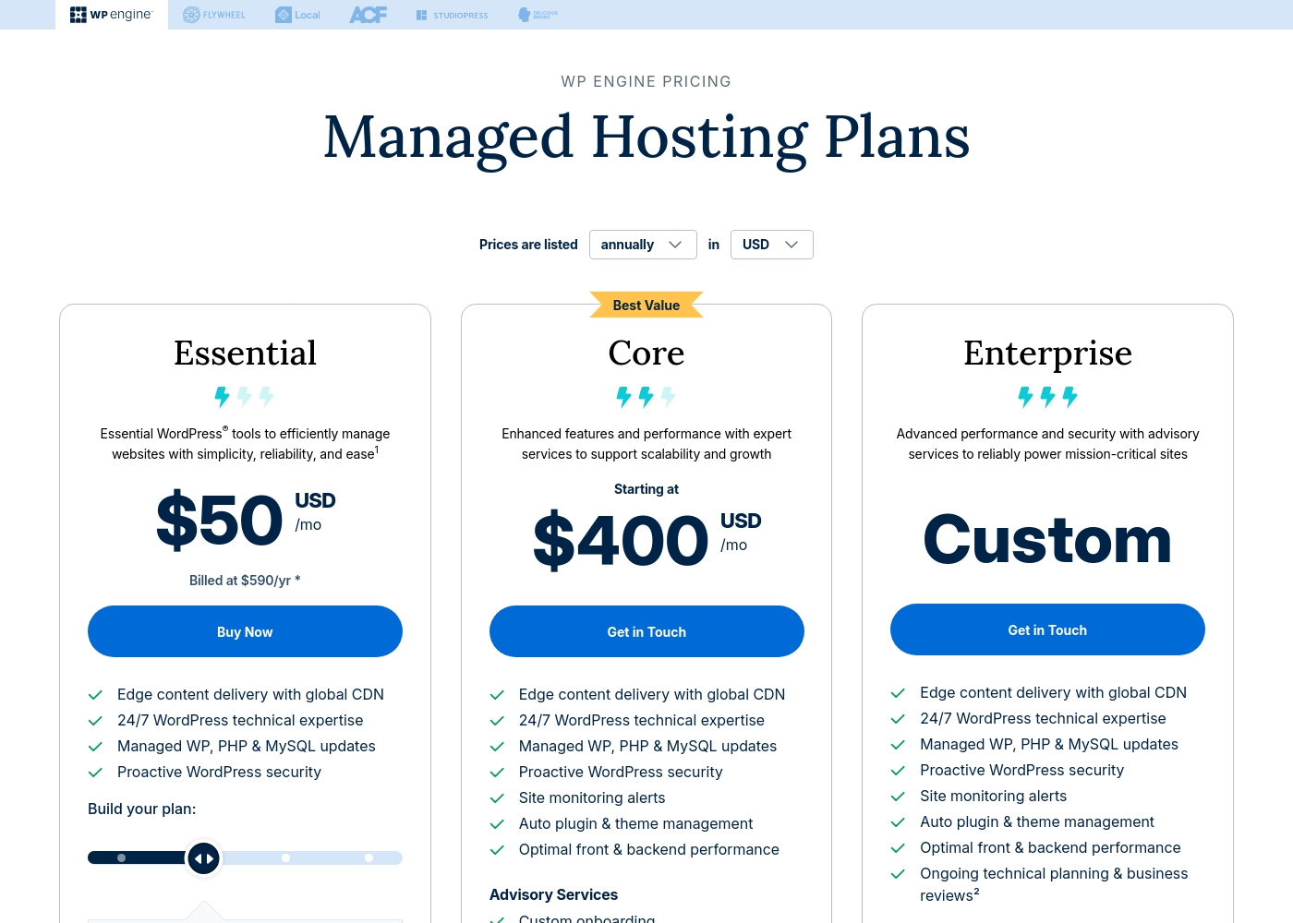Viewport: 1293px width, 923px height.
Task: Click checkmark beside Enterprise's Edge content delivery
Action: tap(898, 693)
